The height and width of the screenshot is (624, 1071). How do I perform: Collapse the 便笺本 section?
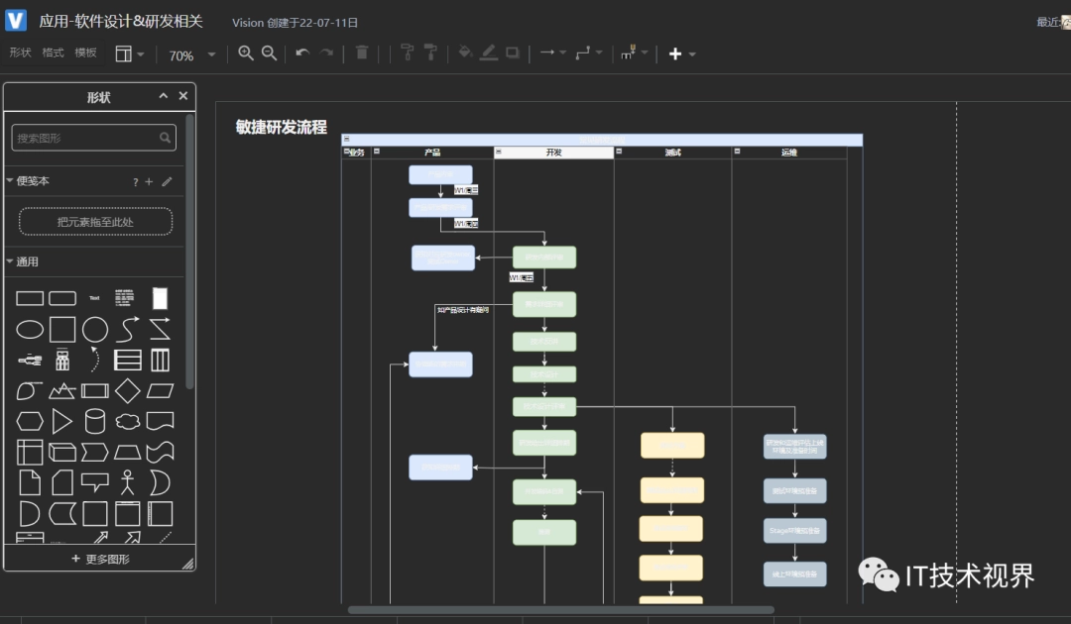click(x=10, y=180)
